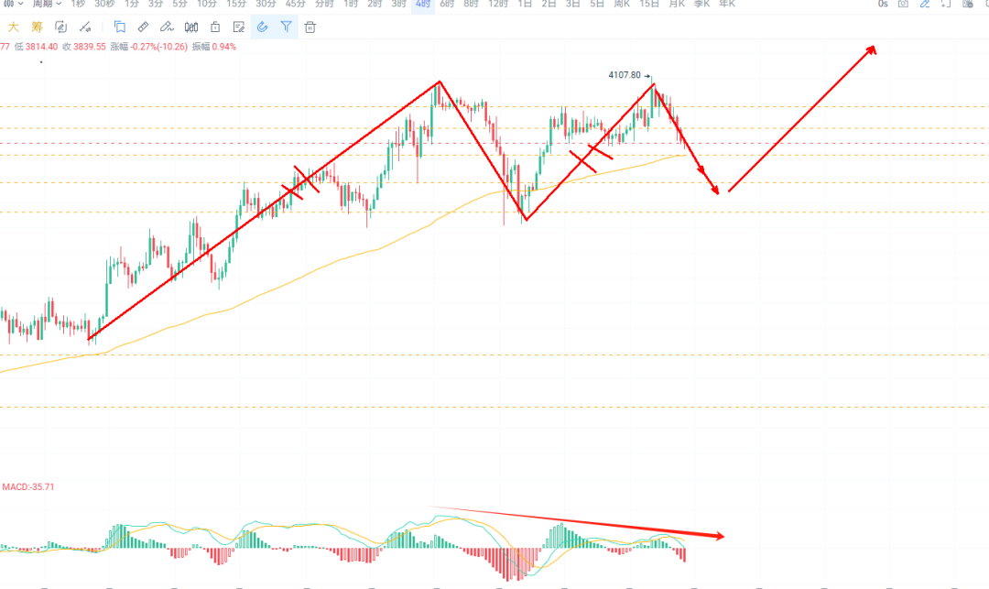This screenshot has width=989, height=589.
Task: Click the pencil edit icon at top right
Action: point(925,5)
